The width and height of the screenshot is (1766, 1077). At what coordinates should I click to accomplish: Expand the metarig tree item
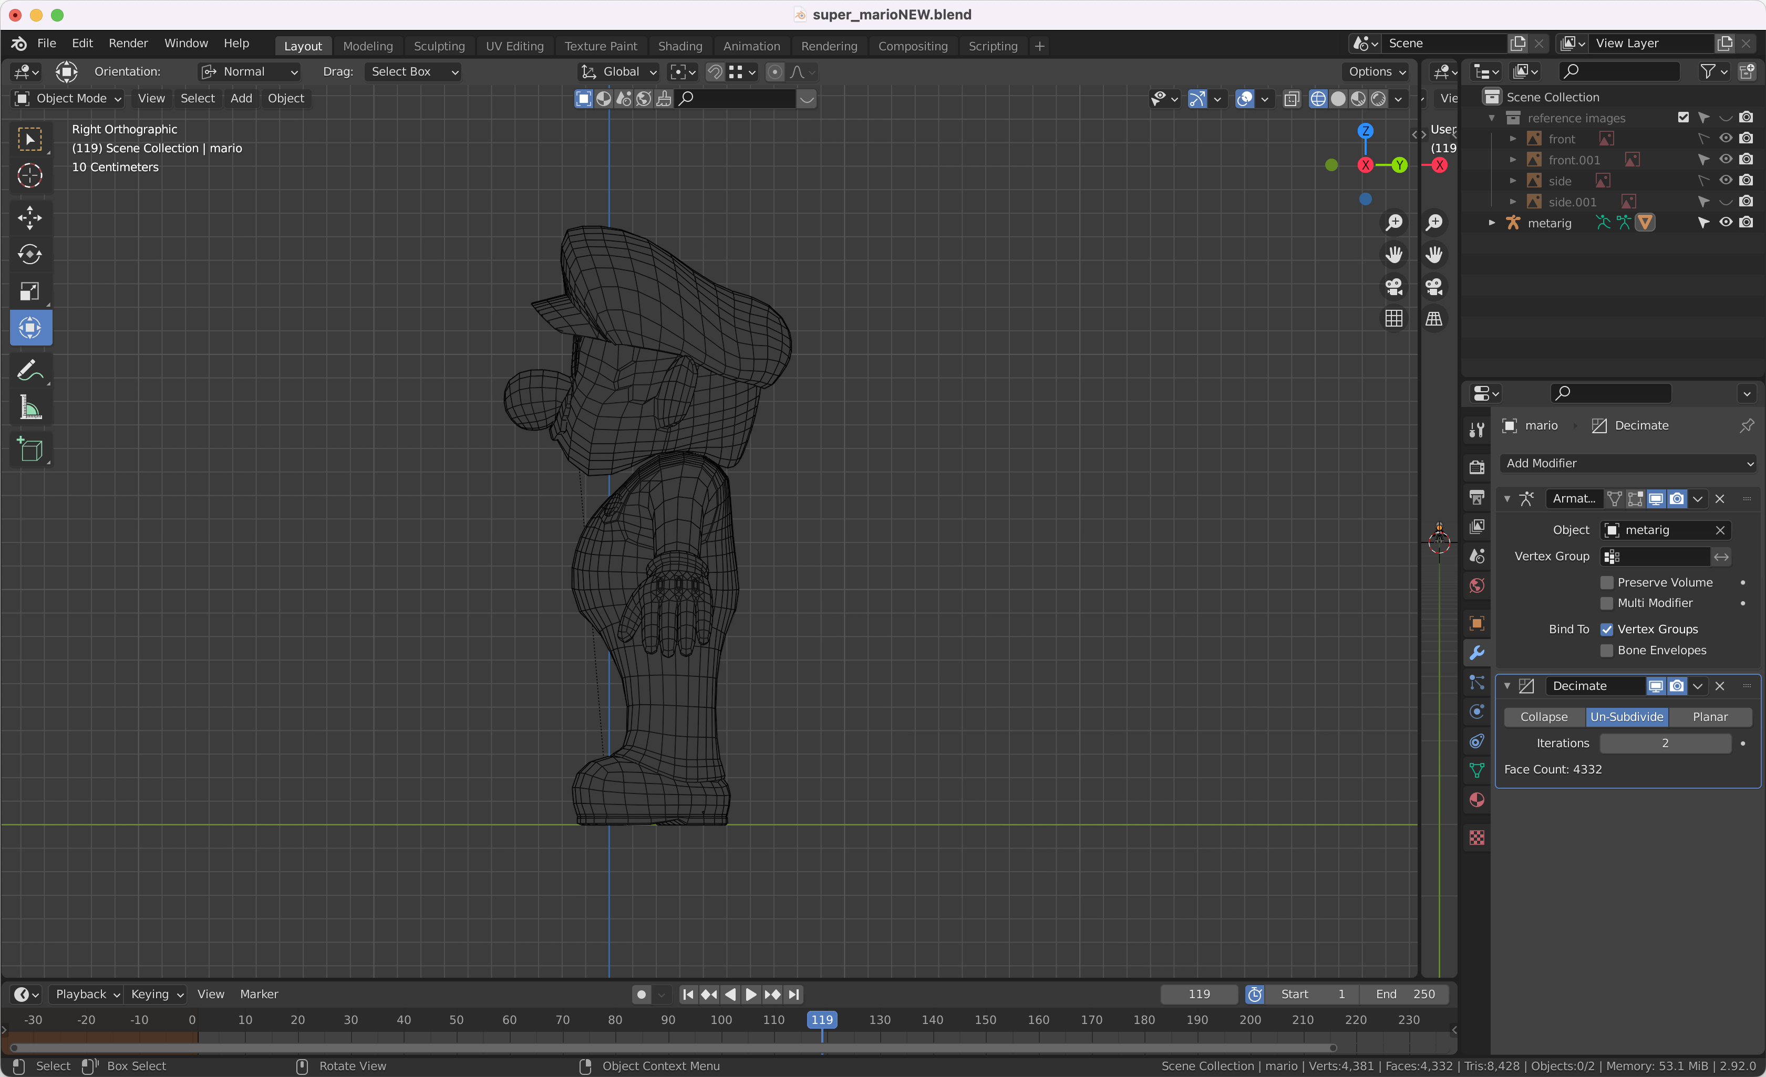1492,223
